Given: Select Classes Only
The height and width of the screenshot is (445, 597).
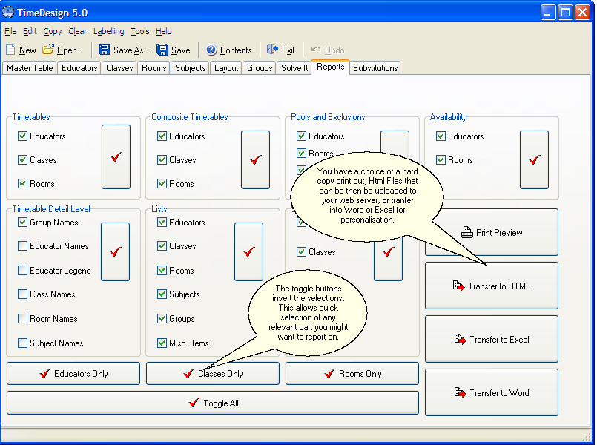Looking at the screenshot, I should pos(213,374).
